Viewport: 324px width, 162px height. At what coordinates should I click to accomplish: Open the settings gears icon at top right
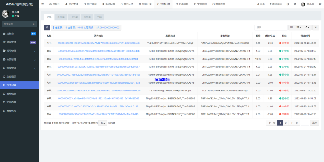[x=320, y=4]
